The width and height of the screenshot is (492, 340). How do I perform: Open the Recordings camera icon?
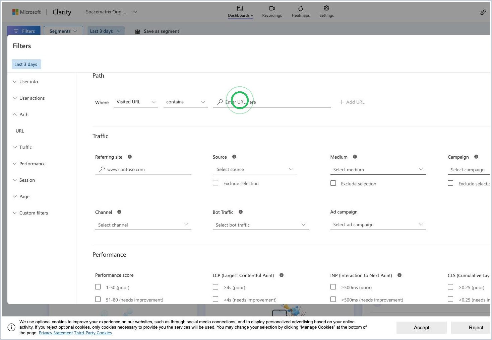coord(272,8)
